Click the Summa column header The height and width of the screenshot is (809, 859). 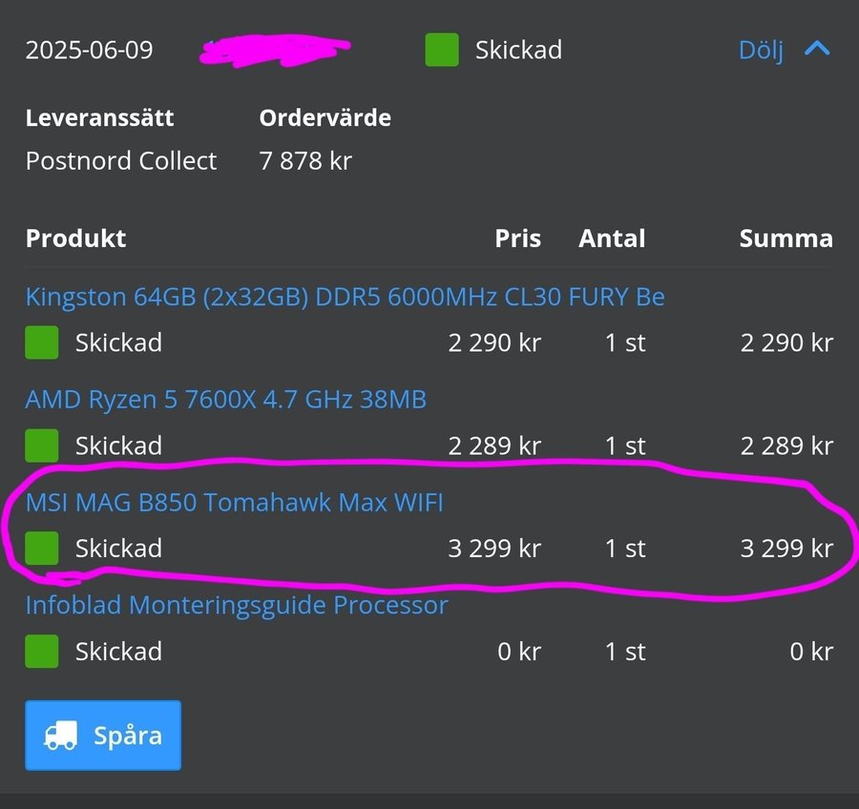tap(786, 239)
